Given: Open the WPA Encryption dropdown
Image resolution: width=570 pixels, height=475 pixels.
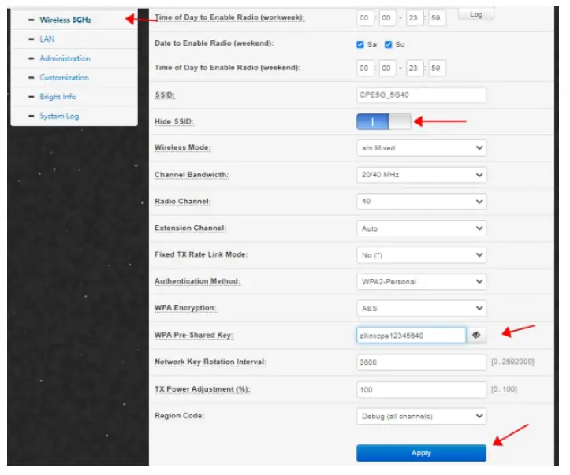Looking at the screenshot, I should (x=421, y=308).
